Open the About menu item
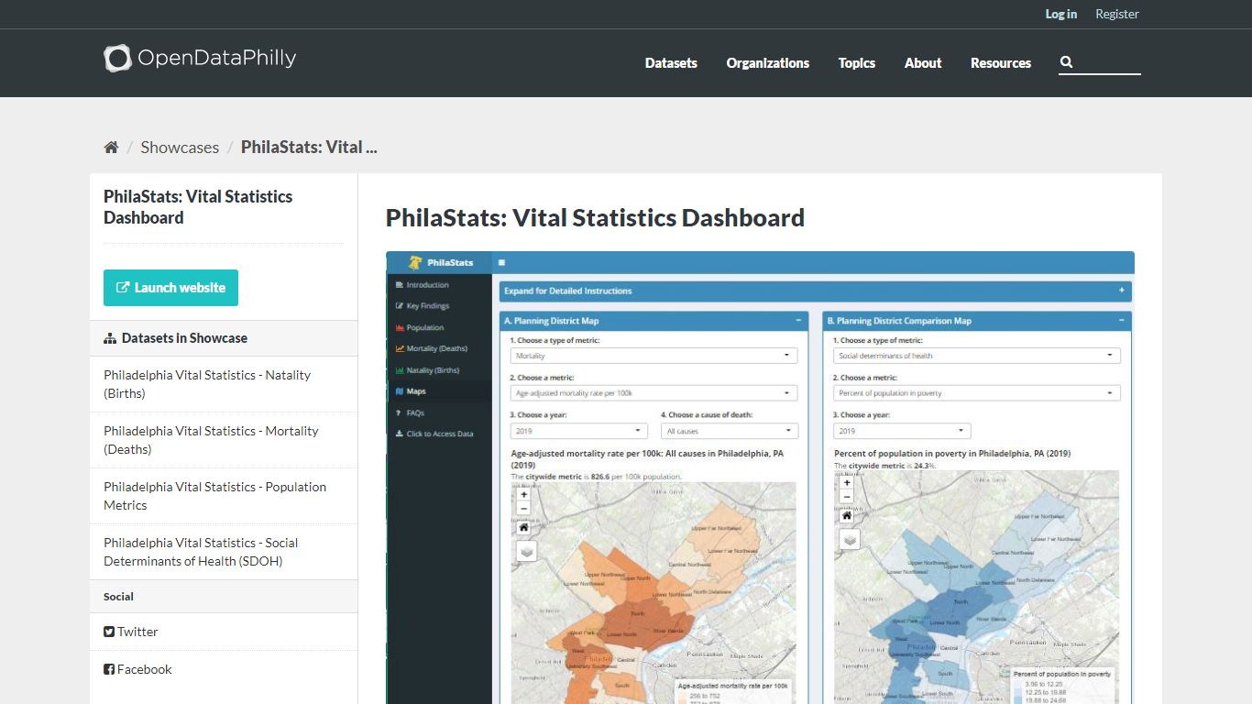 click(x=923, y=63)
